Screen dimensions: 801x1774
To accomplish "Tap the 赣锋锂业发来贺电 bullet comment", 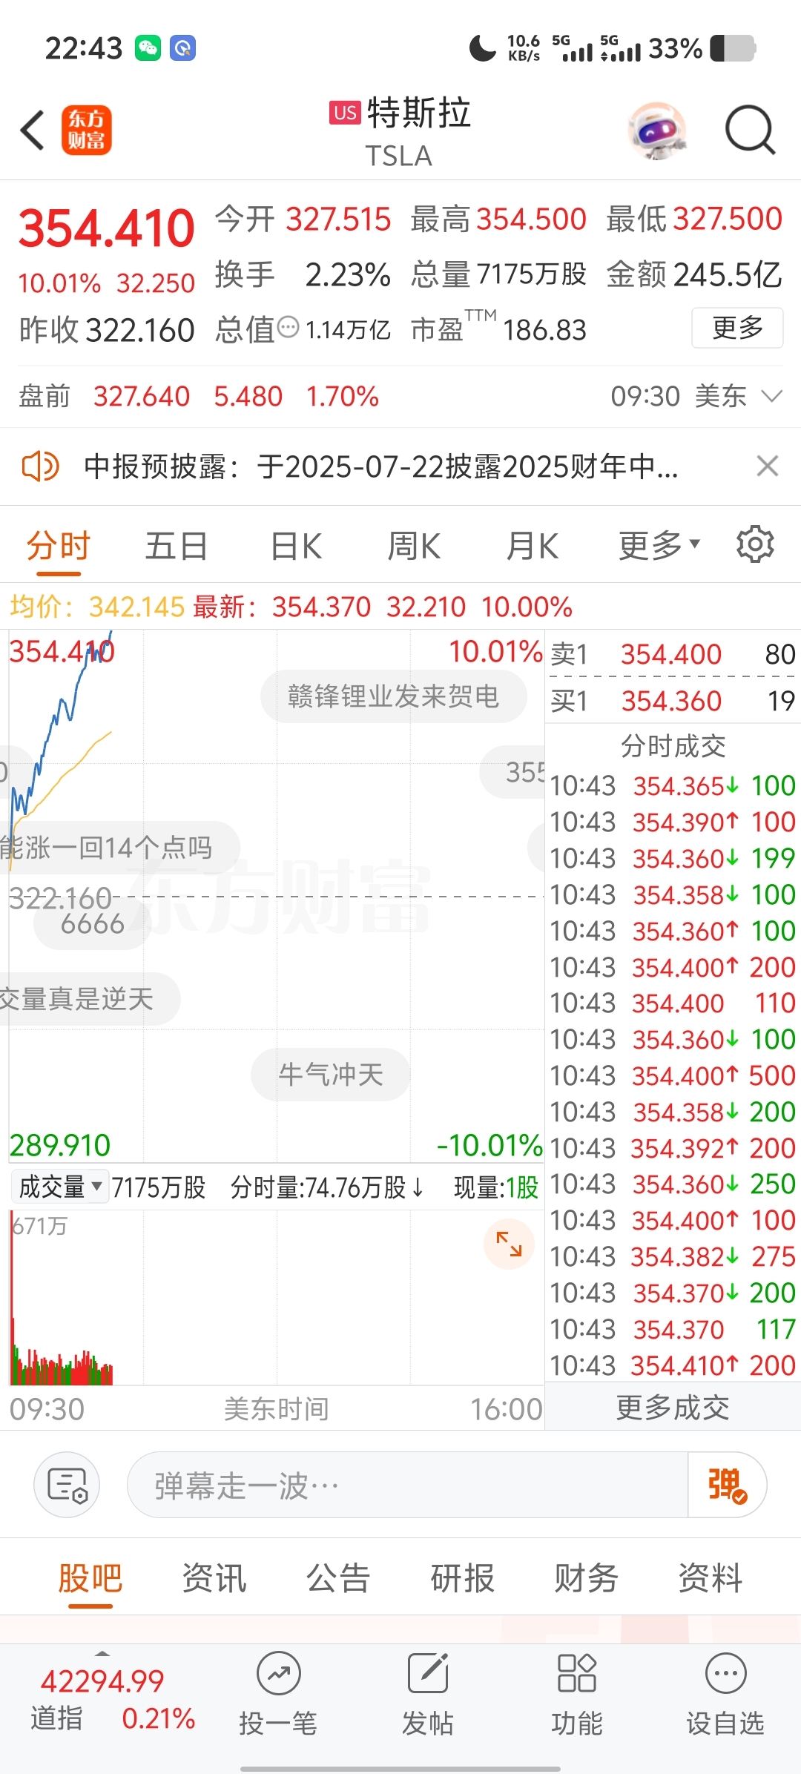I will click(393, 696).
